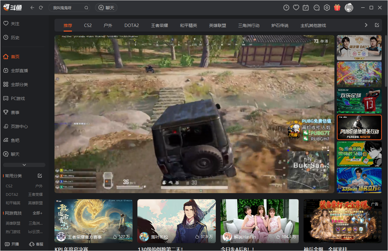Open 和平精英 link under 常用分类
Image resolution: width=388 pixels, height=251 pixels.
coord(13,203)
